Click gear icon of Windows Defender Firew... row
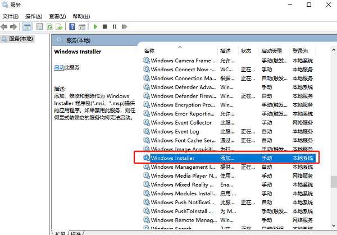 pyautogui.click(x=147, y=96)
